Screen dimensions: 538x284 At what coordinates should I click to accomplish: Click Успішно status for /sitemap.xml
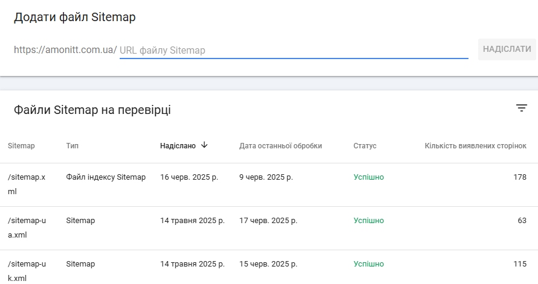click(369, 177)
